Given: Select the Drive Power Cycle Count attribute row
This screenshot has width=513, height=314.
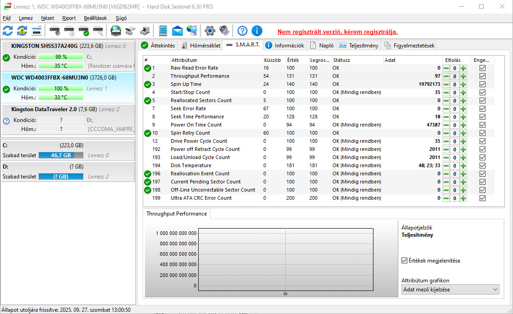Looking at the screenshot, I should coord(319,141).
